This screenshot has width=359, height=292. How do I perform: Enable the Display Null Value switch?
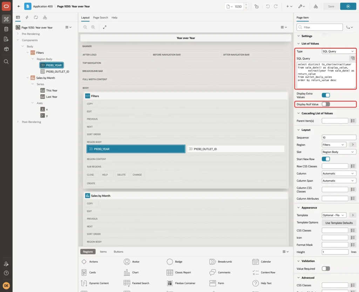point(326,104)
